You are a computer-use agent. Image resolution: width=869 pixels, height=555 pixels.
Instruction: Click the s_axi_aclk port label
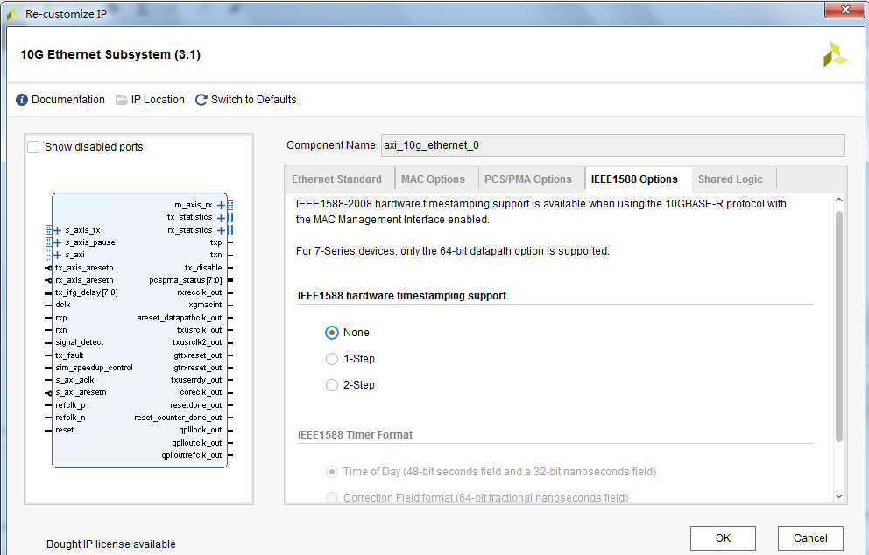(x=74, y=380)
